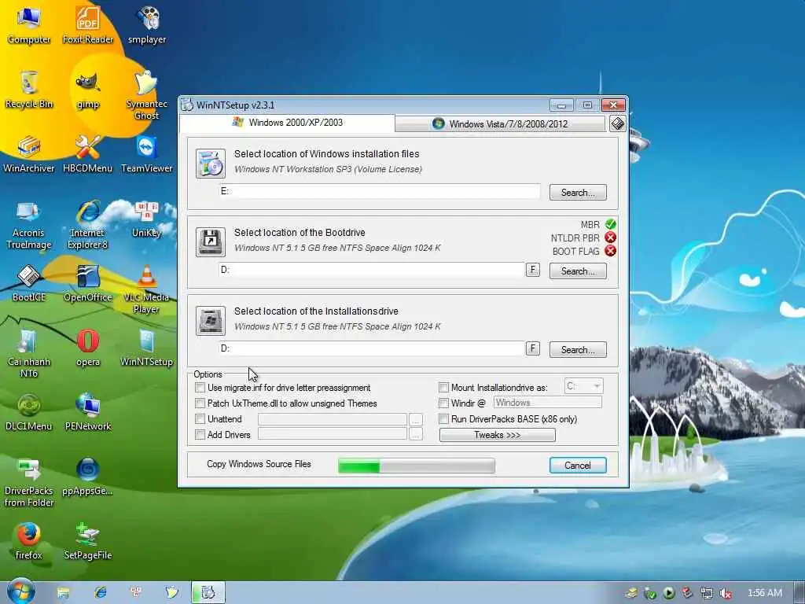Select the firefox desktop icon
Image resolution: width=805 pixels, height=604 pixels.
tap(29, 541)
